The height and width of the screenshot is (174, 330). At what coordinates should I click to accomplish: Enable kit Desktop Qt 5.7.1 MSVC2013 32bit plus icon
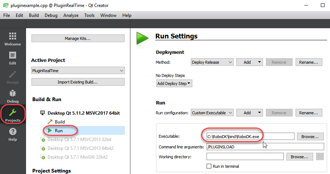click(x=43, y=140)
